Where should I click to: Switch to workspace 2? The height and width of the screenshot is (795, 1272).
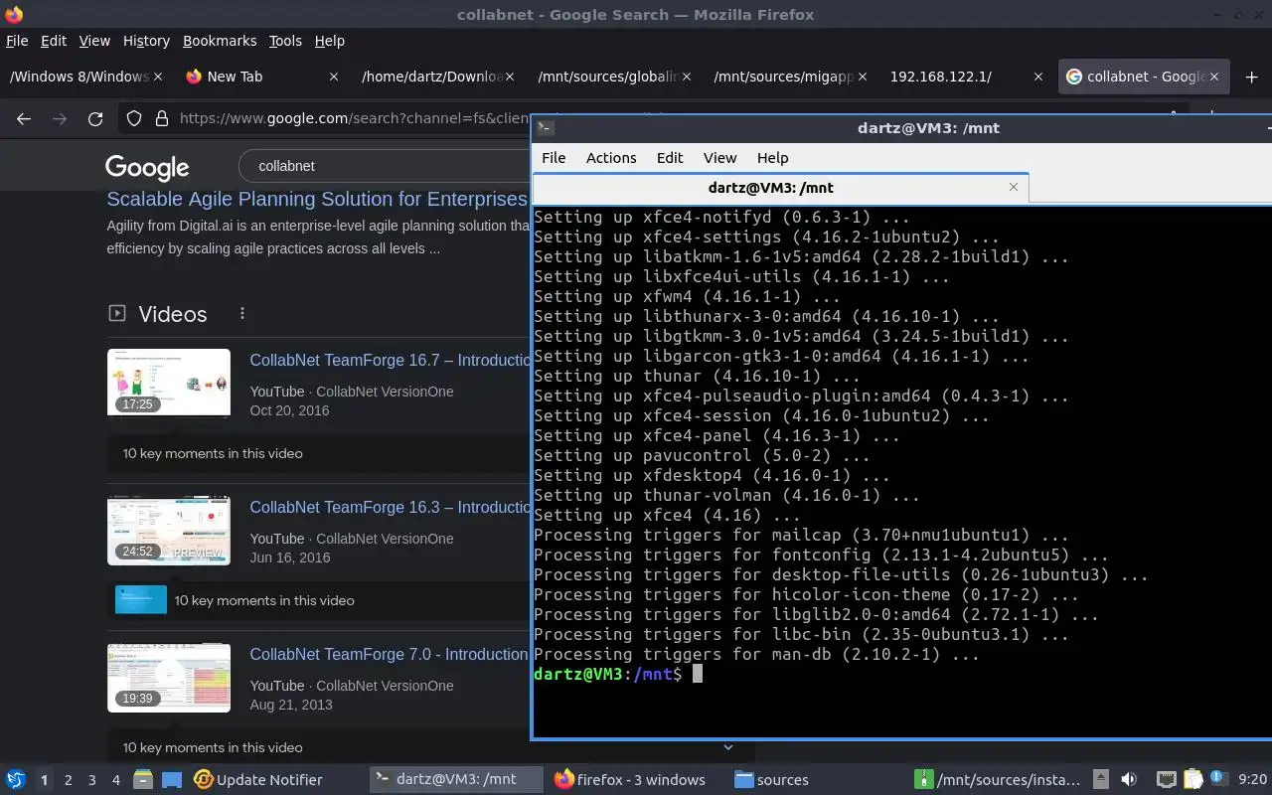(x=68, y=780)
